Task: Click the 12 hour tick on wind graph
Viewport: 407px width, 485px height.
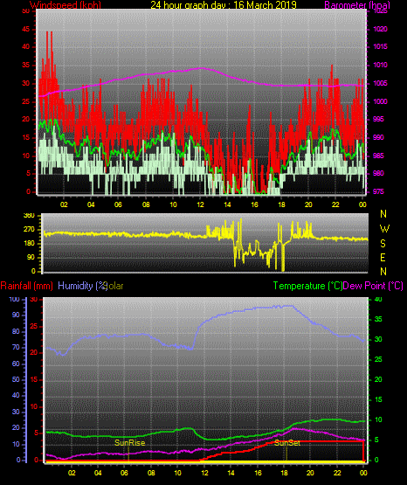Action: [x=200, y=204]
